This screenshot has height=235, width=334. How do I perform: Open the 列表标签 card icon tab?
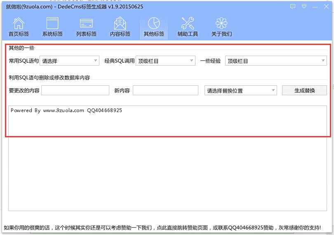[x=86, y=27]
